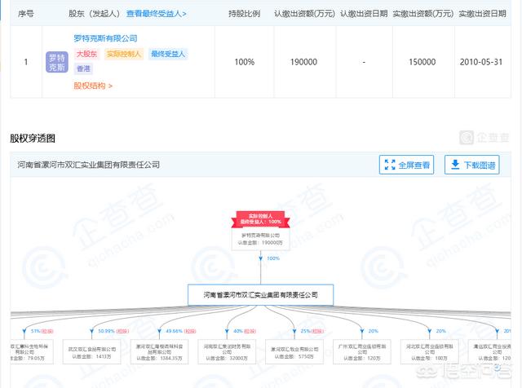
Task: Open 查看最终受益人 link
Action: pyautogui.click(x=156, y=14)
